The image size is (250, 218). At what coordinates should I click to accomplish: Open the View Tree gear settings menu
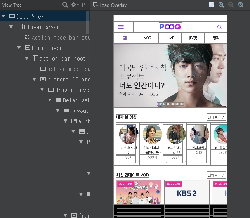click(x=75, y=5)
